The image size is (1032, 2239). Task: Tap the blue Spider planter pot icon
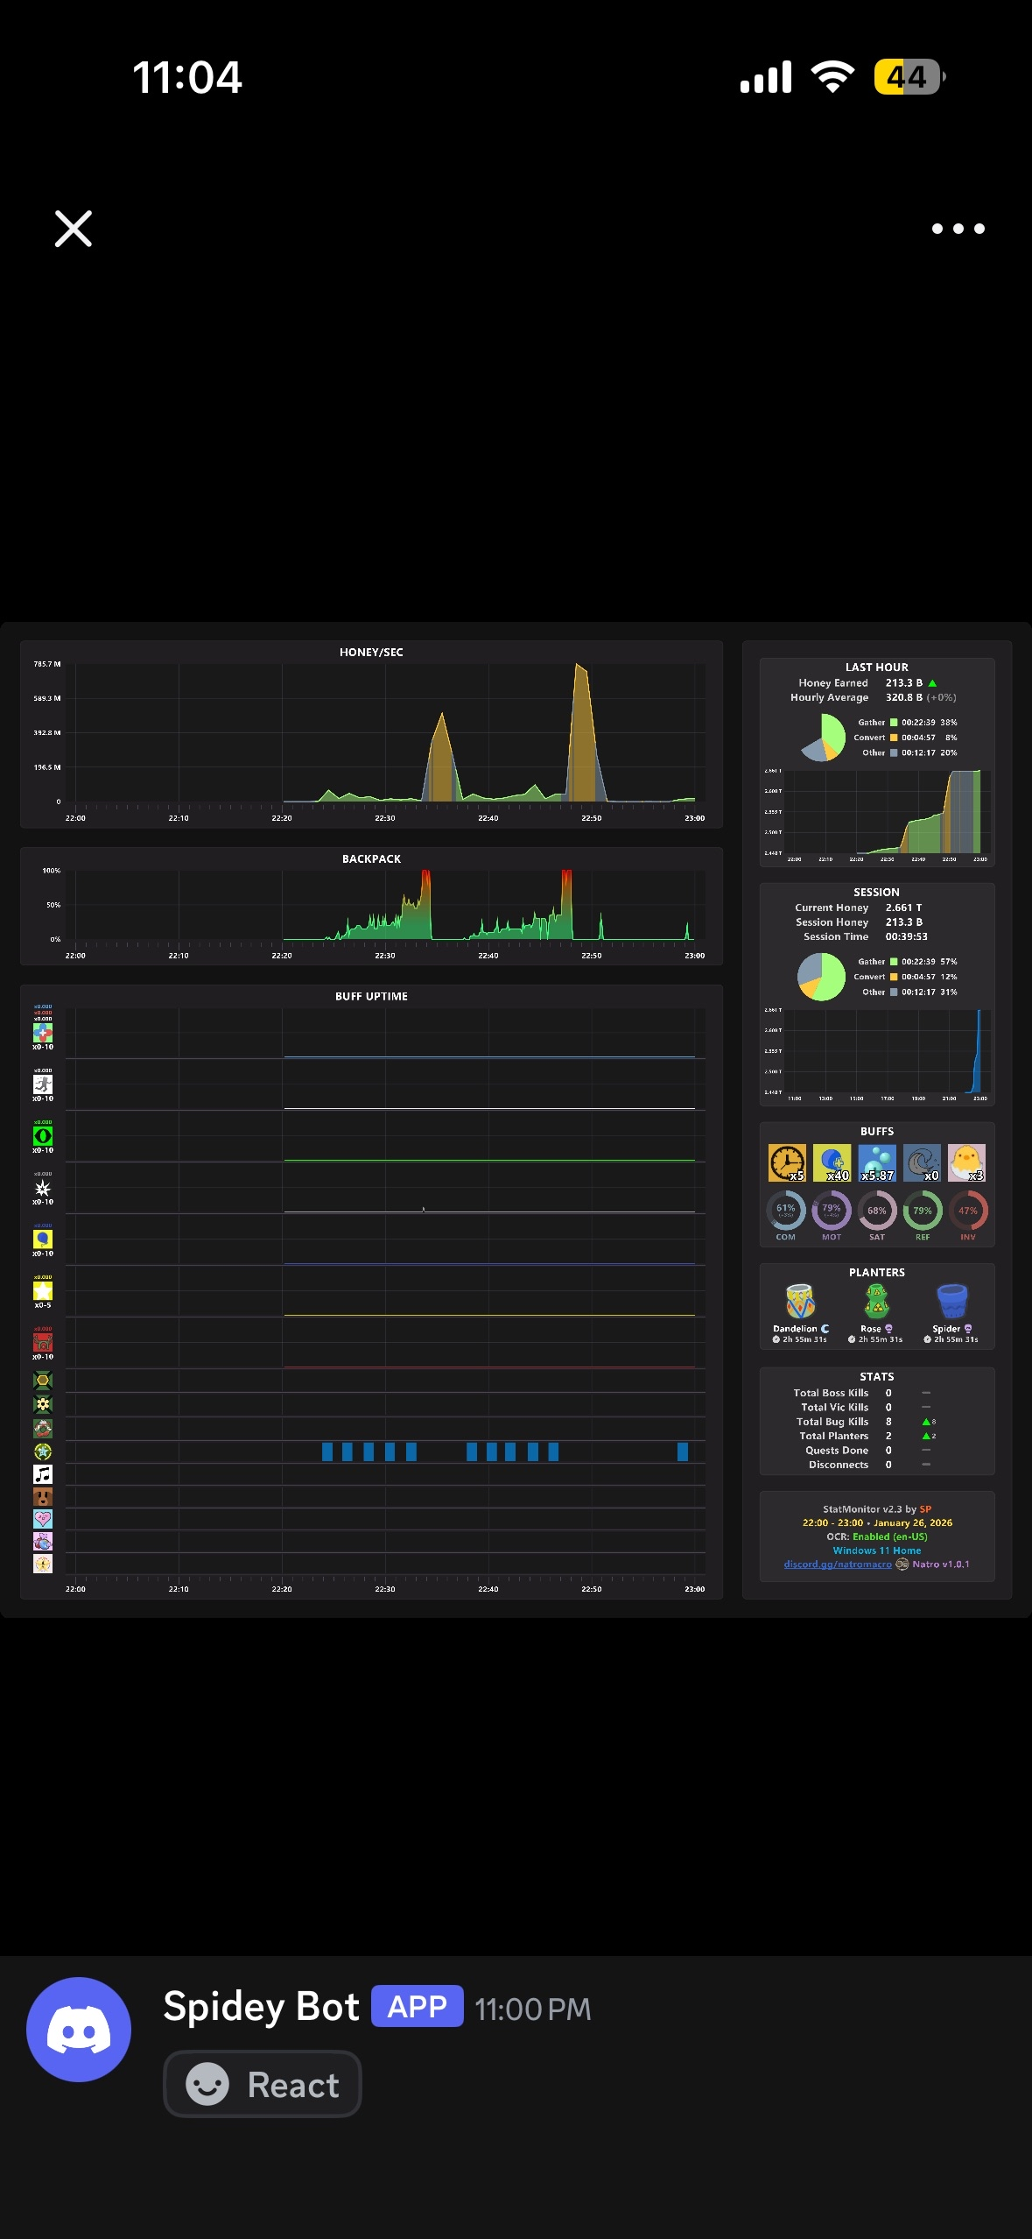(x=952, y=1302)
